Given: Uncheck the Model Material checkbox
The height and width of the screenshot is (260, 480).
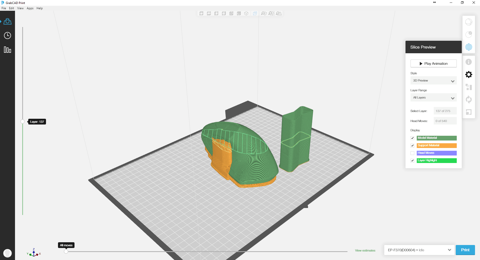Looking at the screenshot, I should [412, 138].
